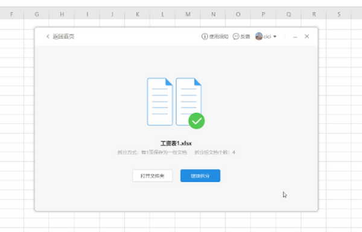Open the 反馈 feedback chat icon

coord(236,36)
